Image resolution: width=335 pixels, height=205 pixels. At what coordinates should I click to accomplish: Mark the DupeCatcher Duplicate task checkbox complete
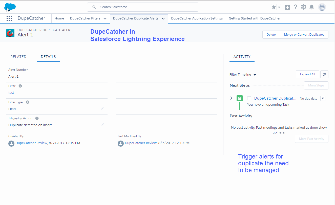tap(249, 98)
